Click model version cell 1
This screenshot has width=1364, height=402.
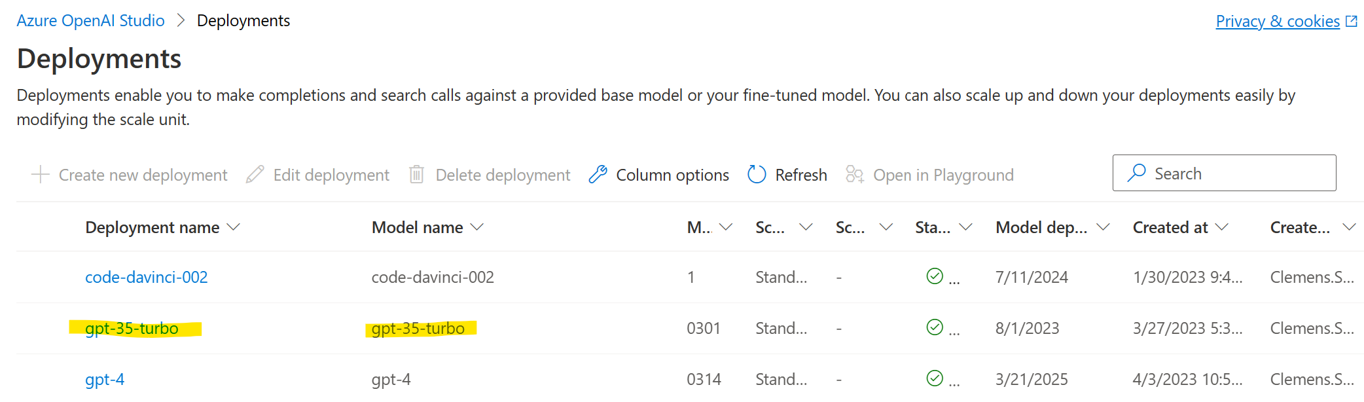691,277
